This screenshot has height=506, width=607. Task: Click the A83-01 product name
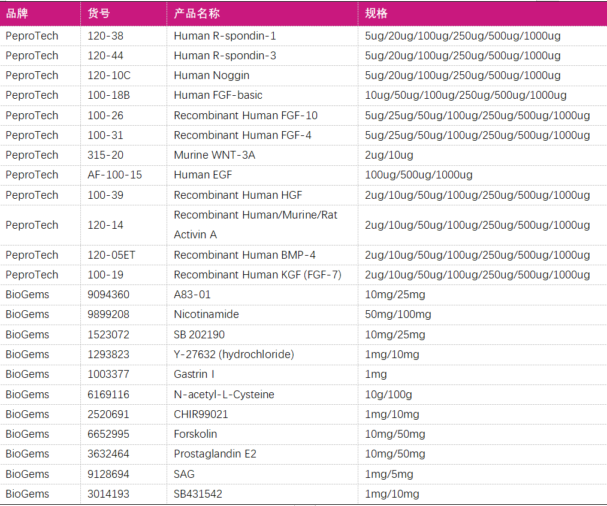(x=192, y=295)
